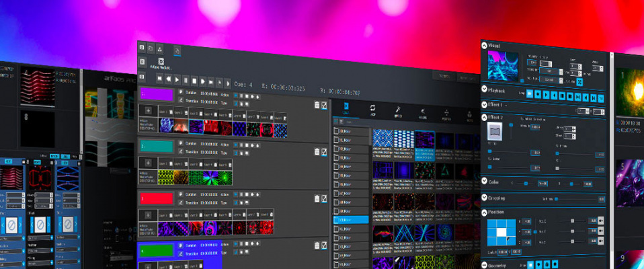Click the first loop button in Playback section
The height and width of the screenshot is (269, 644).
[530, 94]
